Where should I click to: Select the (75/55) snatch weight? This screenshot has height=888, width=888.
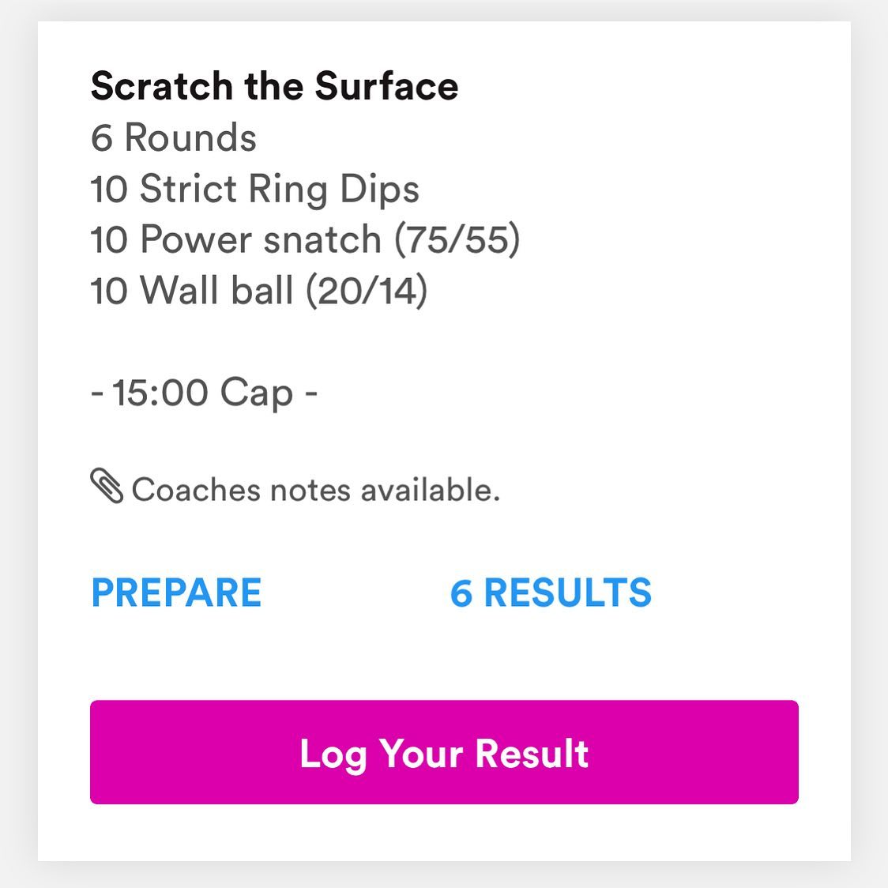click(x=457, y=239)
